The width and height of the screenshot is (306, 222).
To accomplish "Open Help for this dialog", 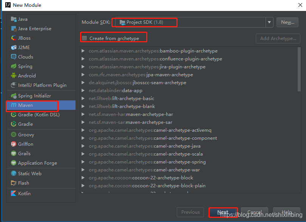I will click(286, 212).
